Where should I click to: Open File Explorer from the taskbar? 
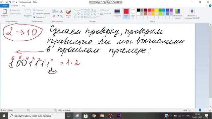(x=102, y=116)
